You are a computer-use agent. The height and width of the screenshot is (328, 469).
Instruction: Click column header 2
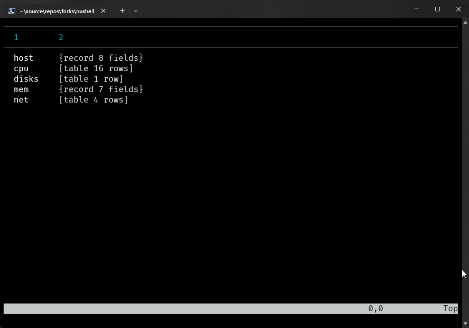click(x=61, y=37)
